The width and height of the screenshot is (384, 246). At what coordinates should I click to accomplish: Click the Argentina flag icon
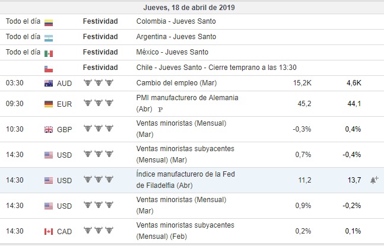coord(49,37)
